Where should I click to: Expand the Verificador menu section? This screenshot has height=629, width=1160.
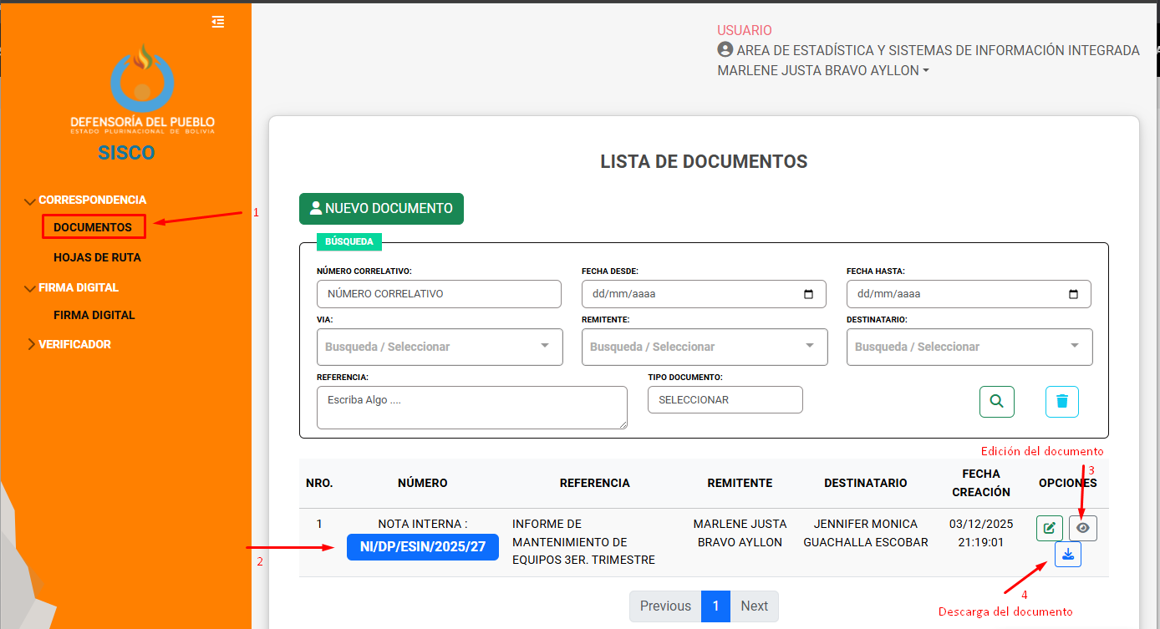click(74, 344)
